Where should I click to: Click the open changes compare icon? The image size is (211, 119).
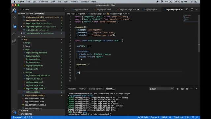tap(187, 10)
